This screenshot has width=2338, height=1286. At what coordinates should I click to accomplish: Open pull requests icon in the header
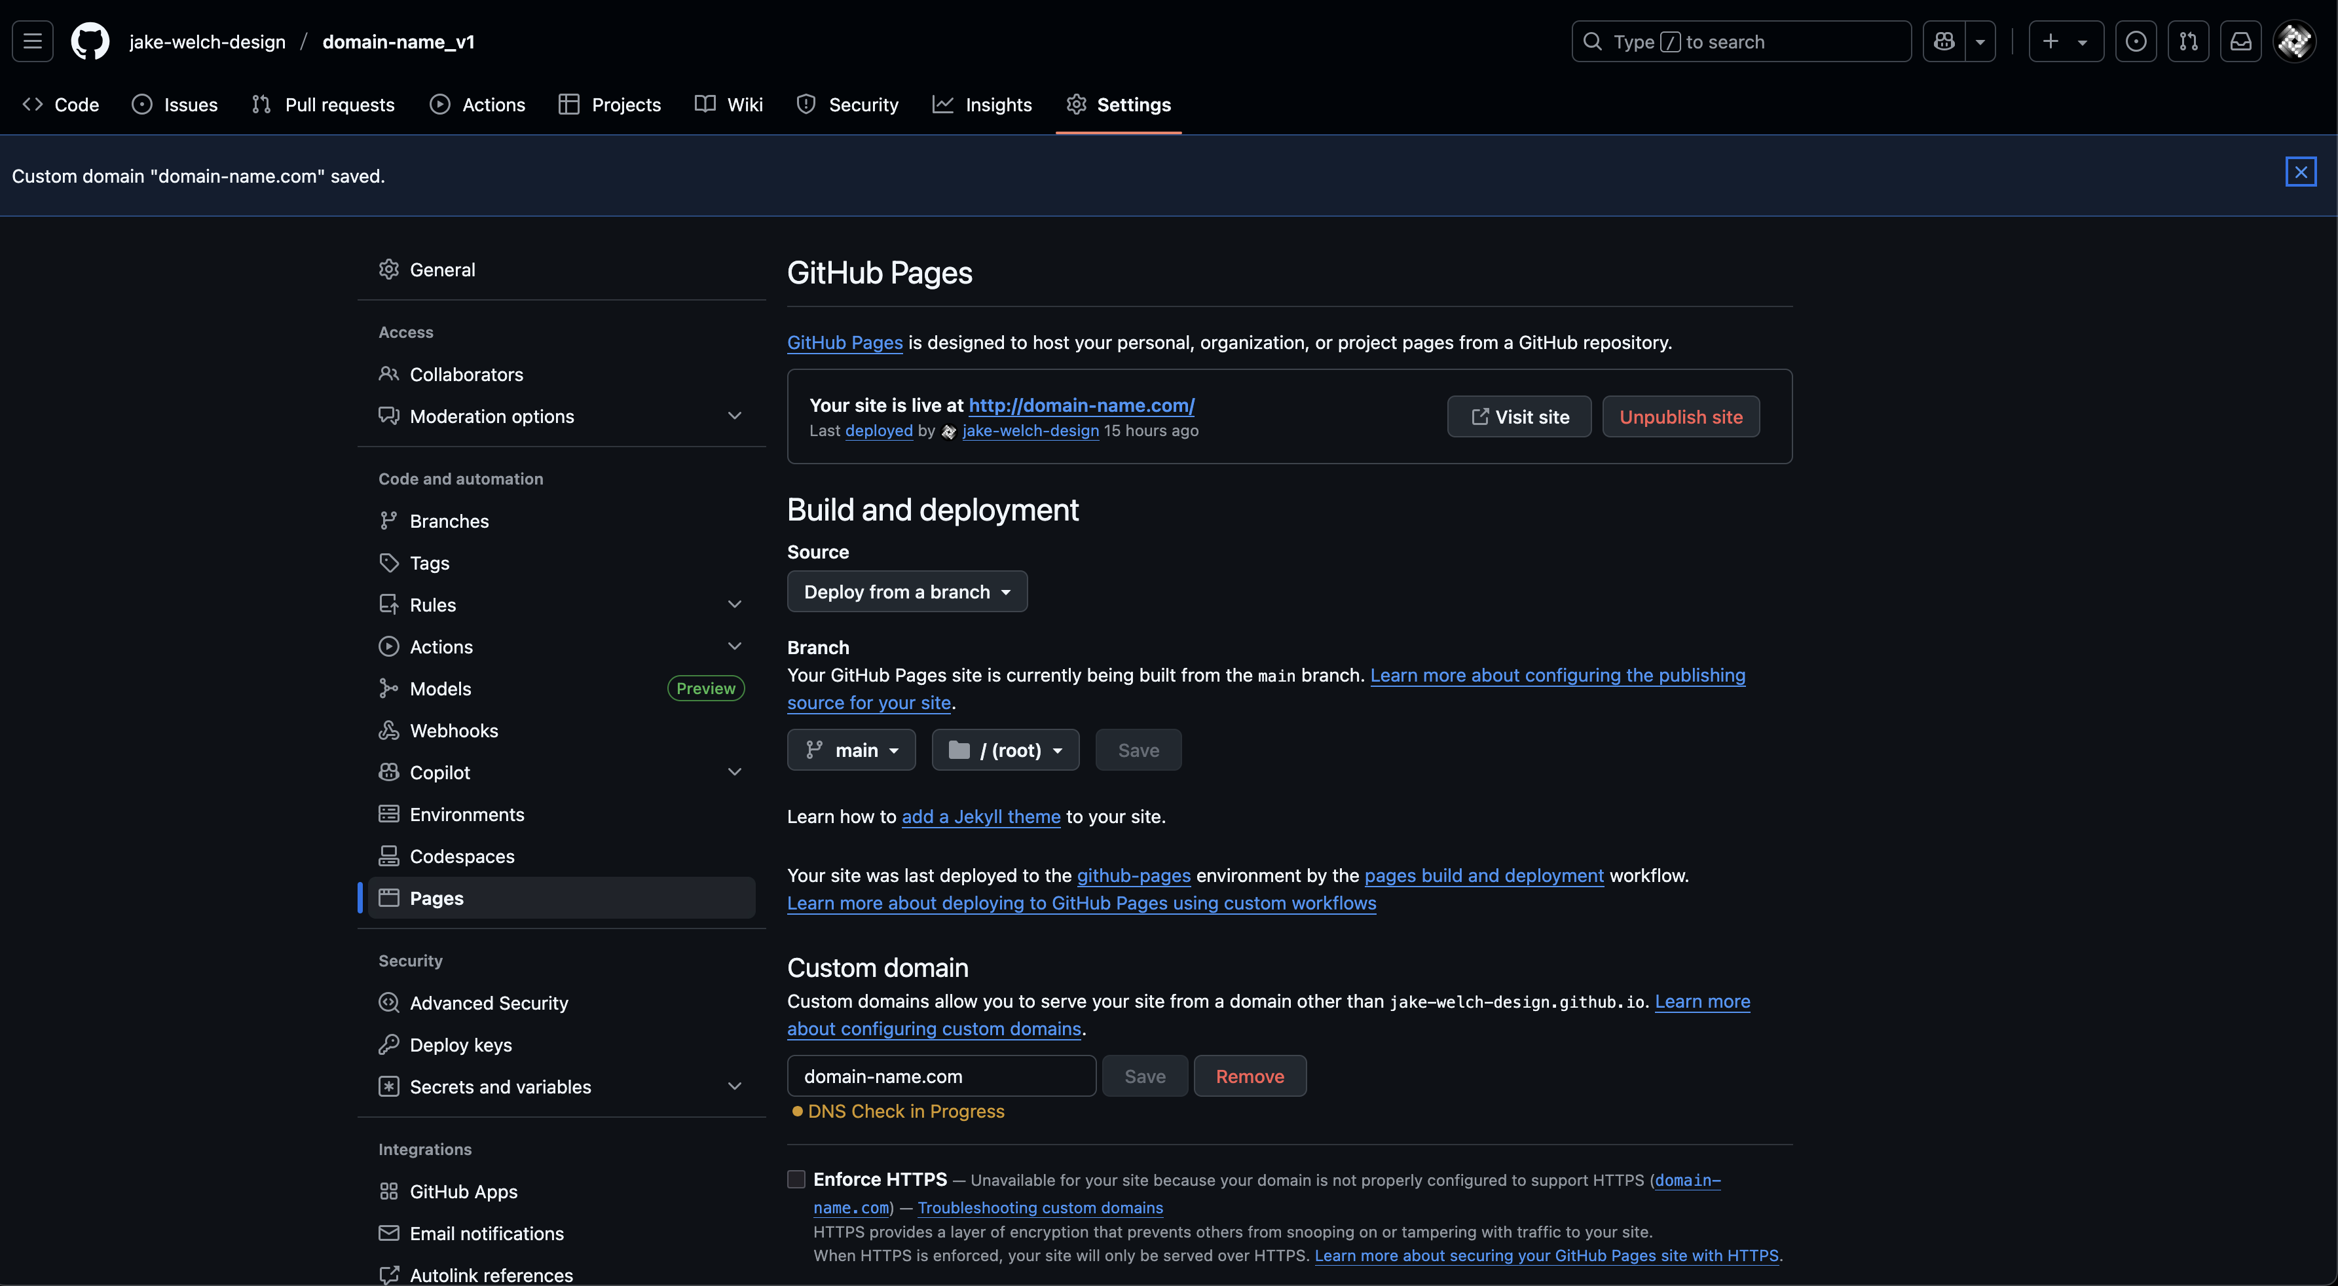tap(2188, 42)
